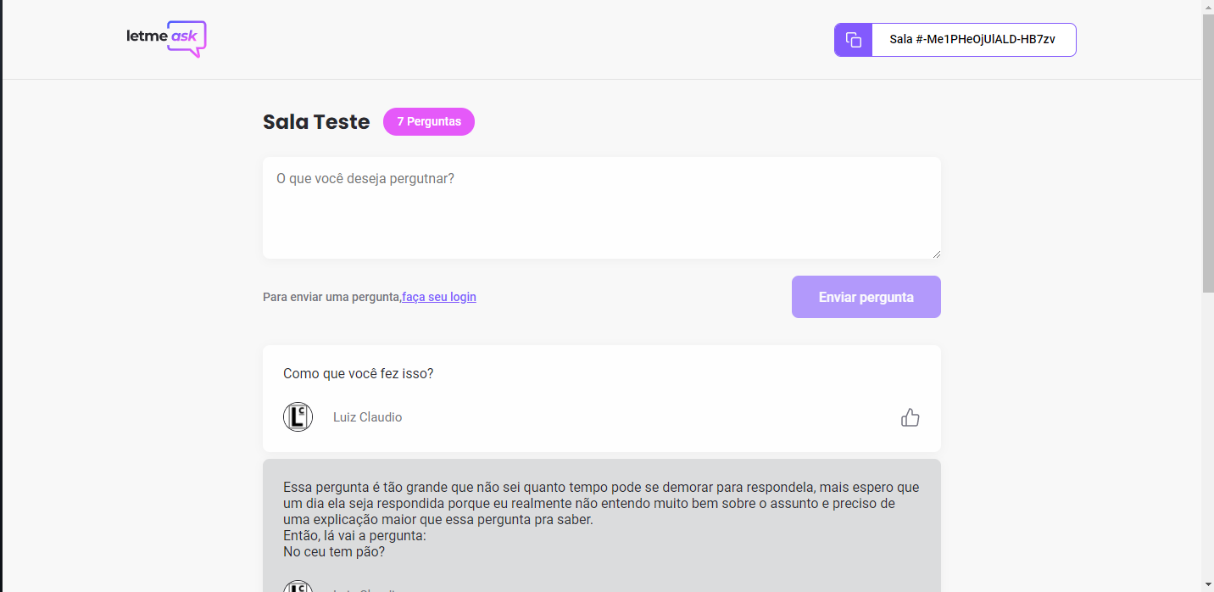Click the 'Sala Teste' room title
This screenshot has width=1214, height=592.
coord(316,121)
